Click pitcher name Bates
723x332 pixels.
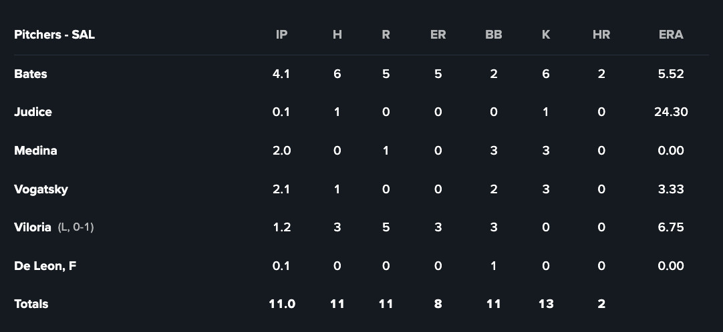coord(31,74)
